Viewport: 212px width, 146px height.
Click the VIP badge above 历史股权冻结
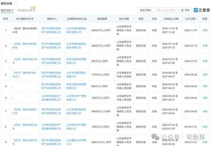point(33,8)
